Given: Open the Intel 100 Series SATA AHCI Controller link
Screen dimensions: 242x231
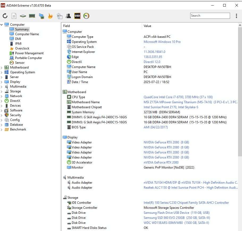Looking at the screenshot, I should [x=186, y=203].
